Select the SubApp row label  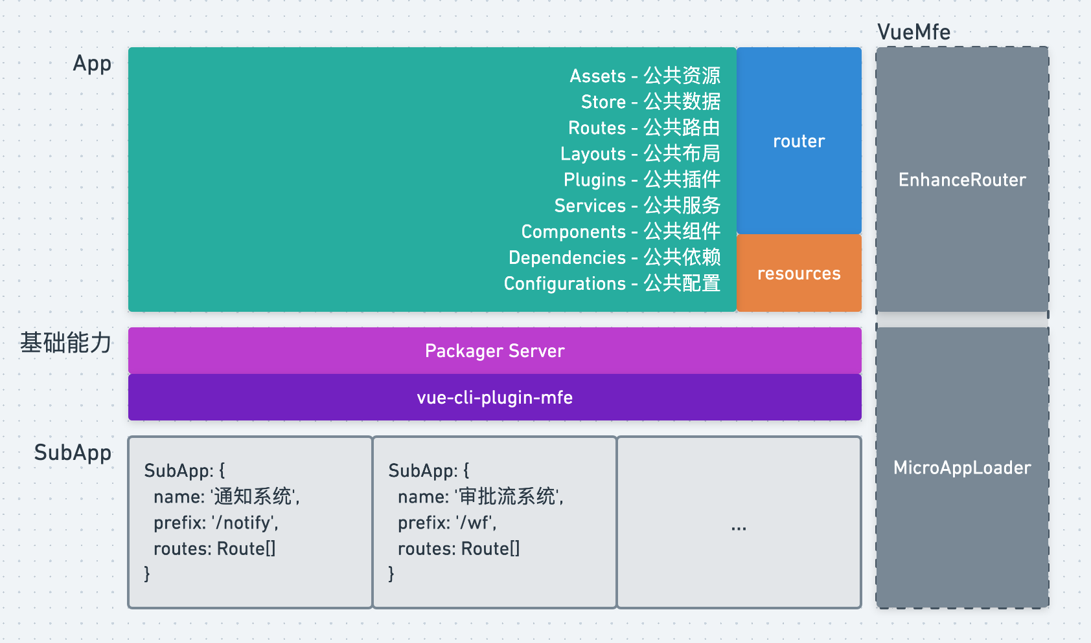[x=73, y=453]
